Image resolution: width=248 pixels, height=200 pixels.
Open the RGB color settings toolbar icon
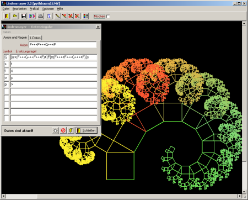pyautogui.click(x=85, y=16)
